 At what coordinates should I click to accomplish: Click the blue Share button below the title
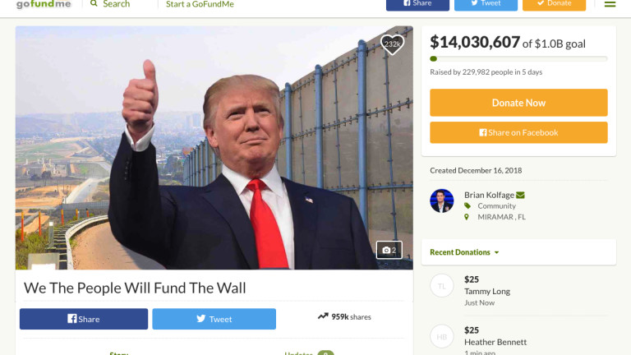(84, 319)
